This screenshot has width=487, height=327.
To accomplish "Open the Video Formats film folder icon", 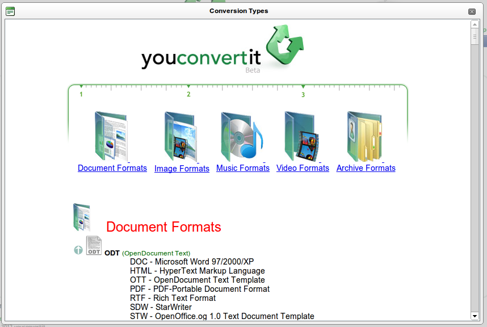I will pos(302,136).
